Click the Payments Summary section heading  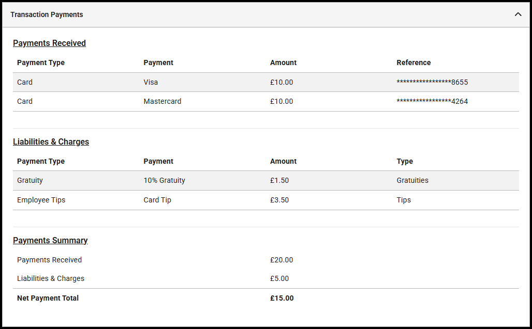[x=50, y=241]
